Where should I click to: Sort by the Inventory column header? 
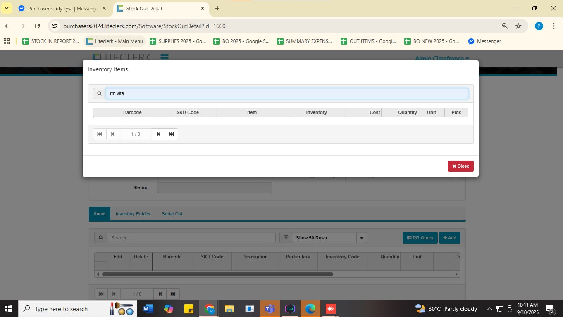316,112
